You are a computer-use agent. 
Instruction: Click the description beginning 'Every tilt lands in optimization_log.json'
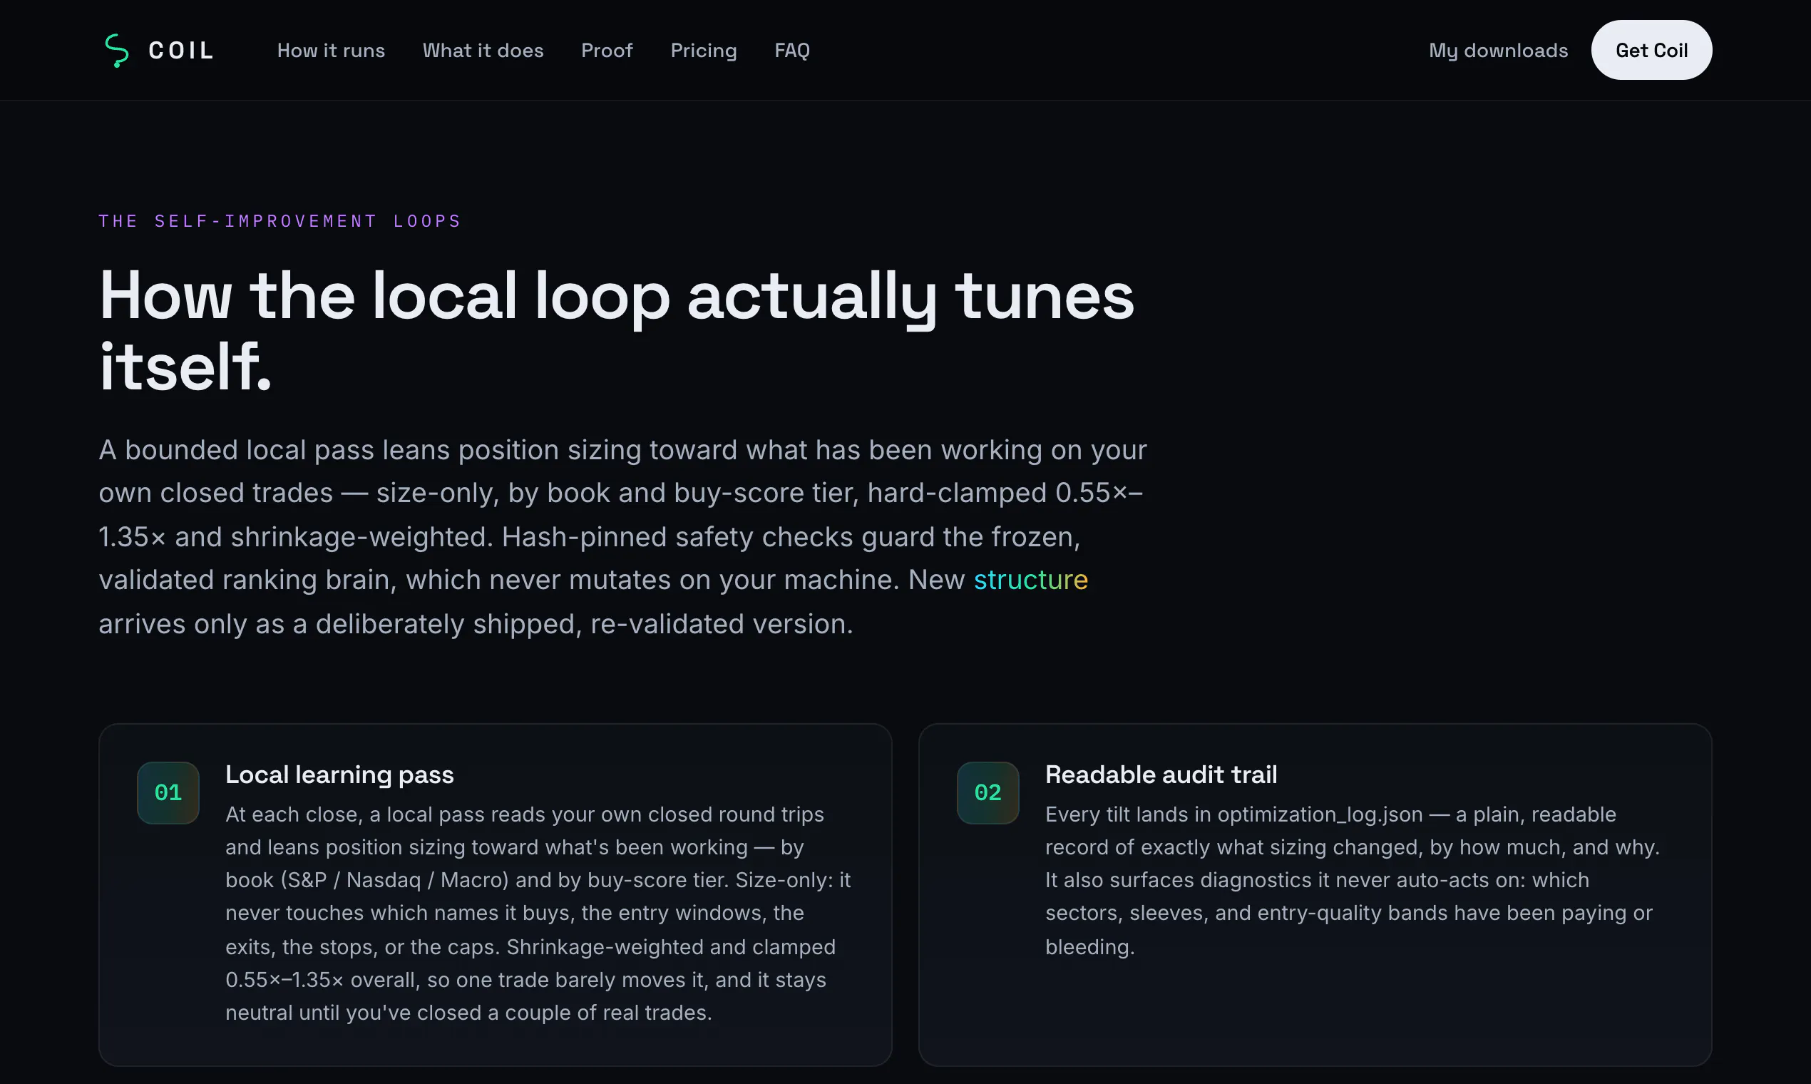point(1353,880)
